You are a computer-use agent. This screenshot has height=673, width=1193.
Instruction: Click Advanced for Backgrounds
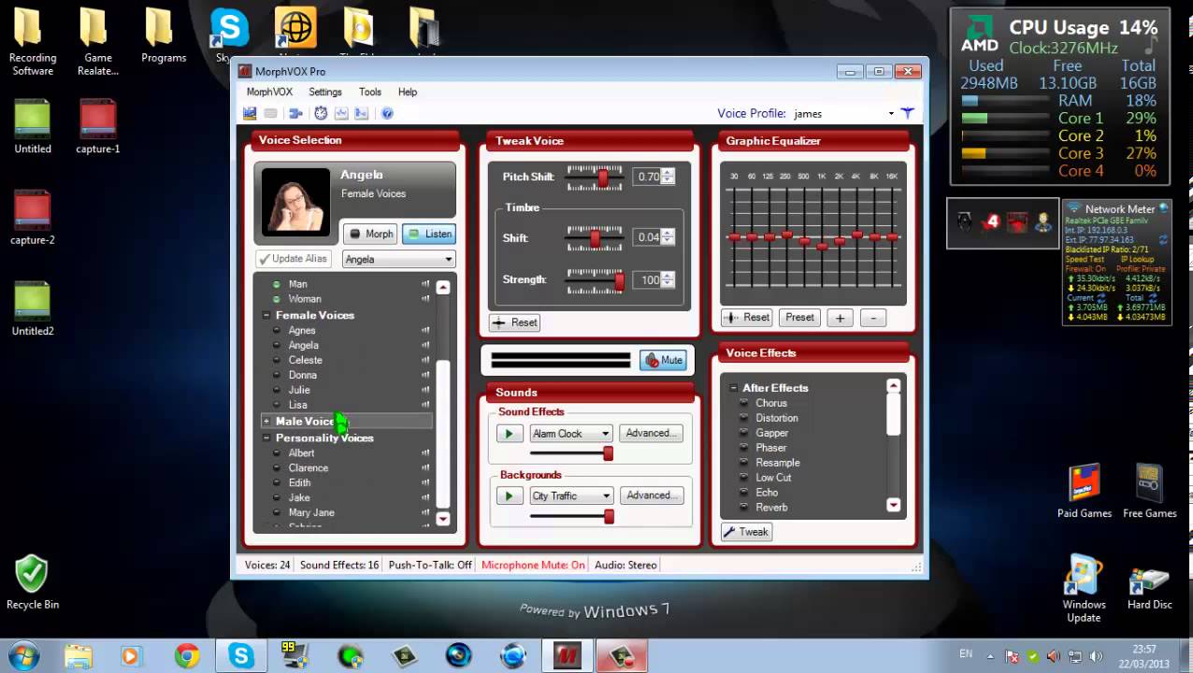tap(651, 495)
